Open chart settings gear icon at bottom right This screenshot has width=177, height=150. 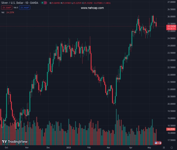tap(172, 147)
